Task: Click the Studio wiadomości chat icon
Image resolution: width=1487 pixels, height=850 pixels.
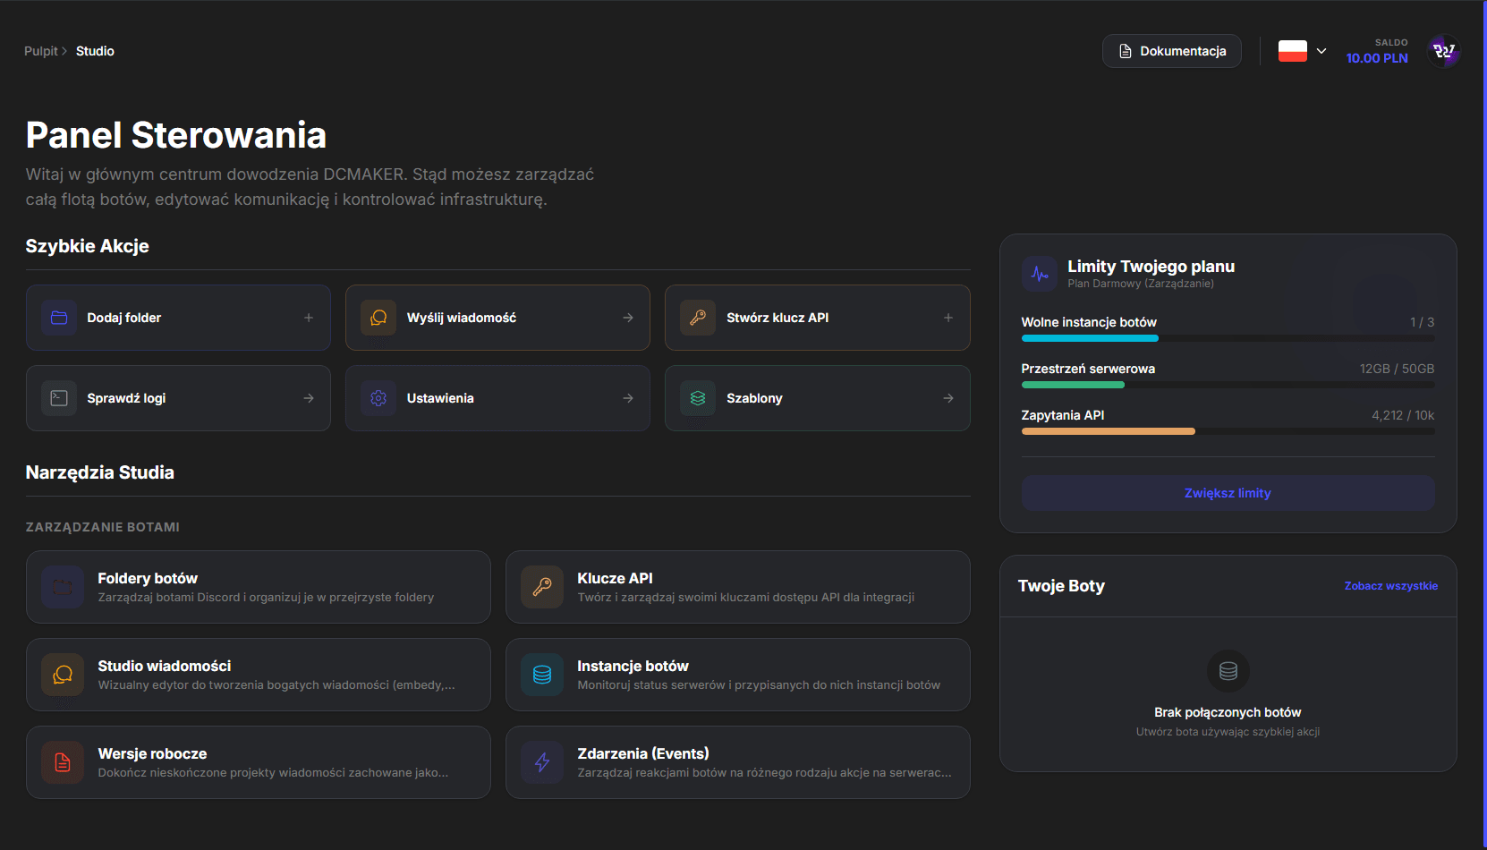Action: 63,675
